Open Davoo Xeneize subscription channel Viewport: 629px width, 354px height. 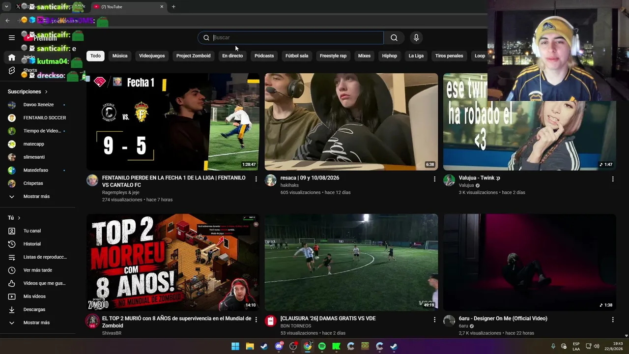(38, 105)
